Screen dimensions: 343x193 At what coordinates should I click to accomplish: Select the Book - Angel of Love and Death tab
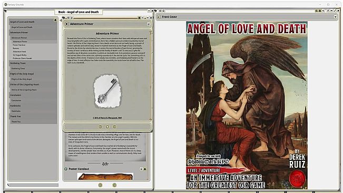point(79,12)
